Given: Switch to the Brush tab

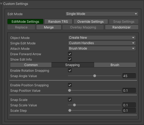Looking at the screenshot, I should 115,65.
